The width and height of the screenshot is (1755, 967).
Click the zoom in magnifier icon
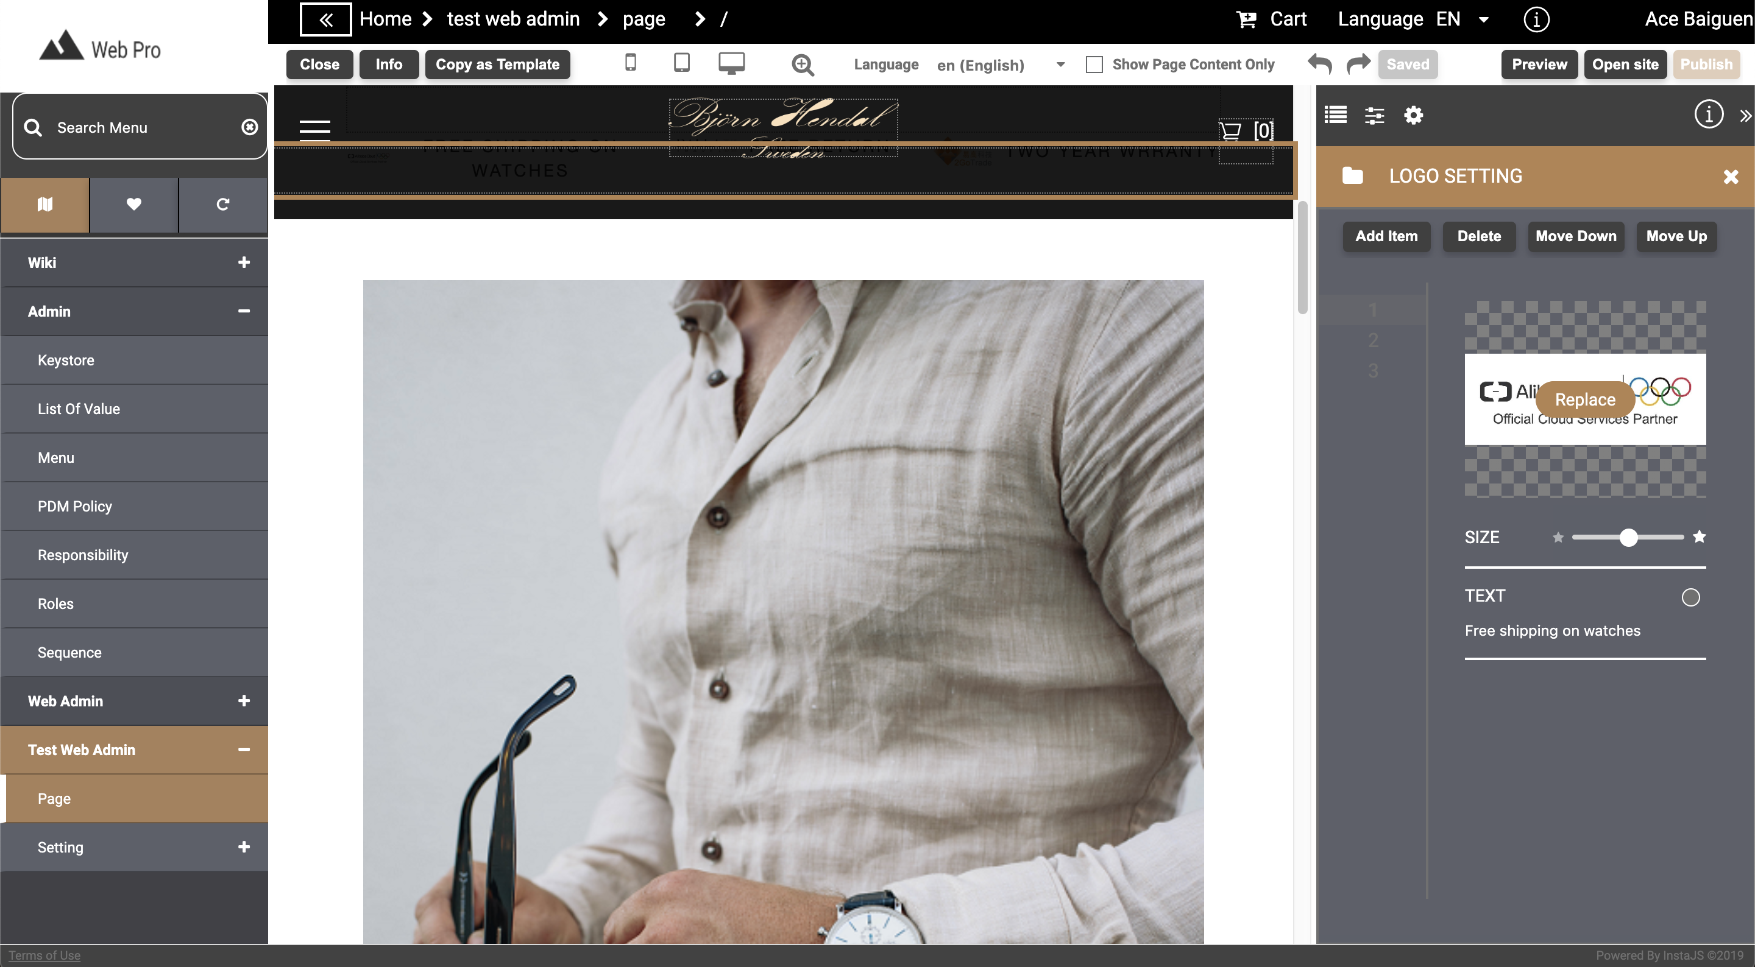pyautogui.click(x=803, y=65)
